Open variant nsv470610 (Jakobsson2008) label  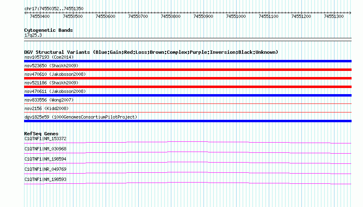click(55, 74)
